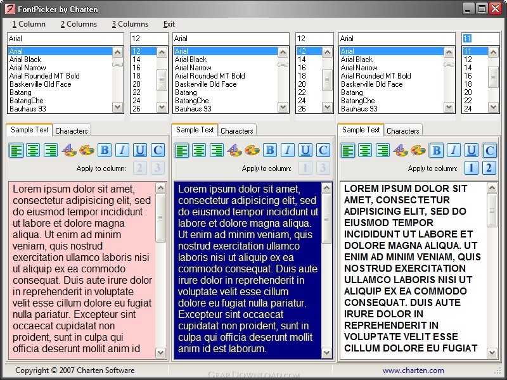Image resolution: width=507 pixels, height=380 pixels.
Task: Open background color palette in second column
Action: [x=252, y=151]
